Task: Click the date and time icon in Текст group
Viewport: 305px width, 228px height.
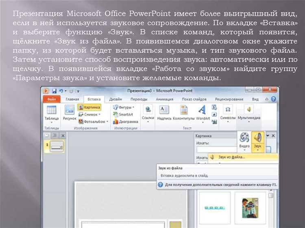Action: click(x=214, y=107)
